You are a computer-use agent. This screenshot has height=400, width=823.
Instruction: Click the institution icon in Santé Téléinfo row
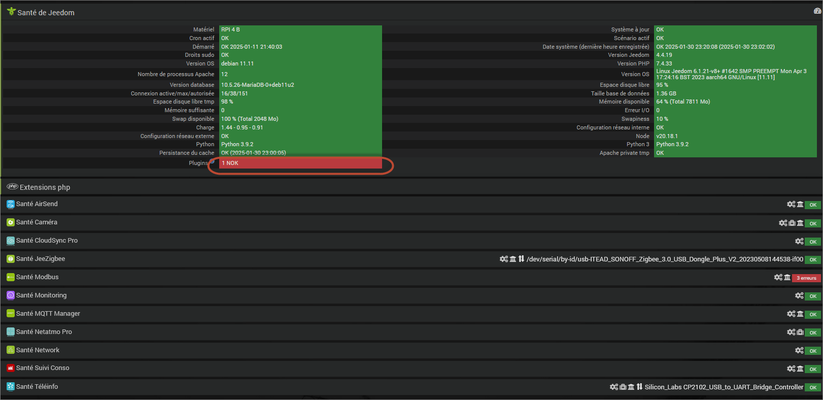pyautogui.click(x=631, y=387)
